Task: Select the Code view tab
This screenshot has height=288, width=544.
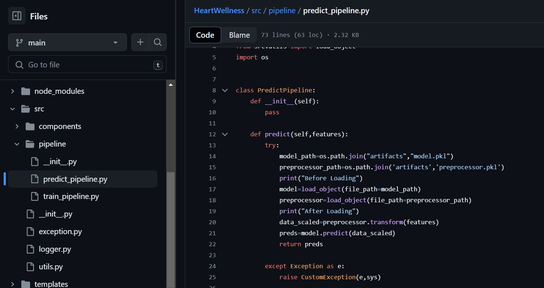Action: coord(205,35)
